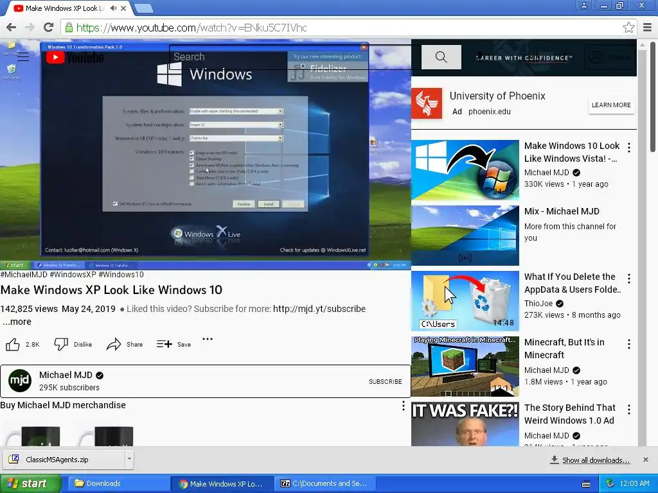Click University of Phoenix ad title
The image size is (658, 493).
pyautogui.click(x=497, y=96)
